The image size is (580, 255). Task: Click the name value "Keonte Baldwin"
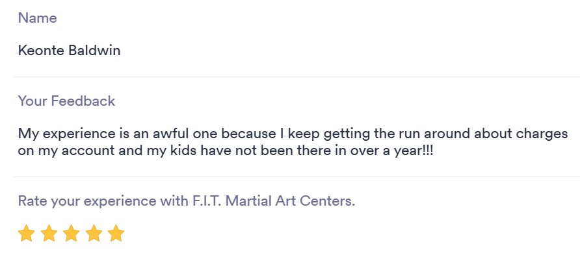coord(69,50)
